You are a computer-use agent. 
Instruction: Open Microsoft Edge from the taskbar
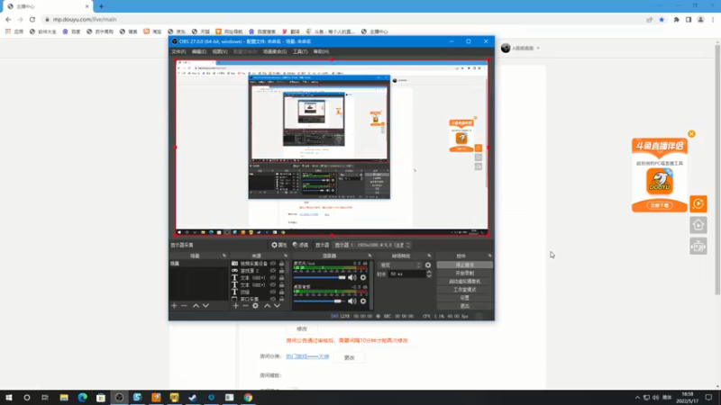coord(82,398)
